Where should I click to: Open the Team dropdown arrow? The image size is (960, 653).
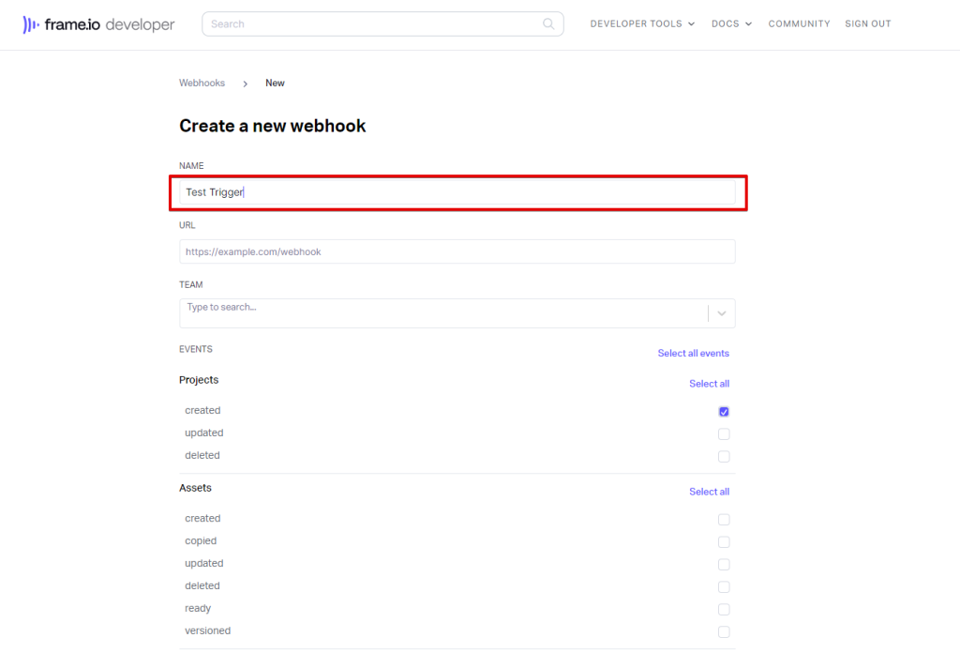(721, 313)
